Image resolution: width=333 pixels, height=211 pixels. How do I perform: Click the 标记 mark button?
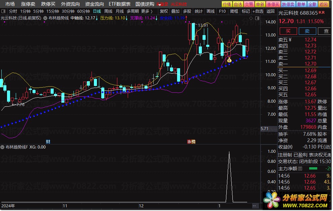[246, 11]
